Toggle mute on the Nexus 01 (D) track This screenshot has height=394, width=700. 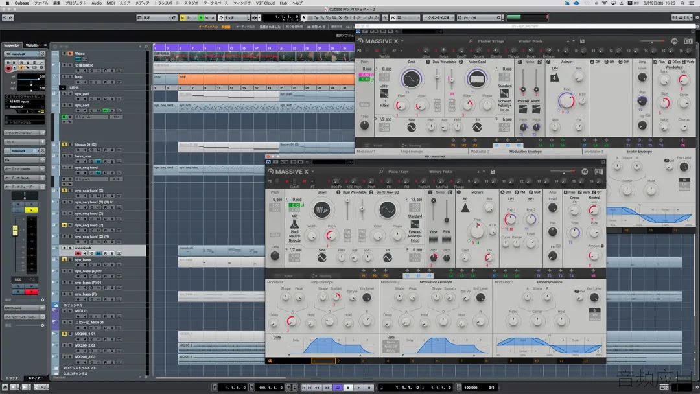64,145
